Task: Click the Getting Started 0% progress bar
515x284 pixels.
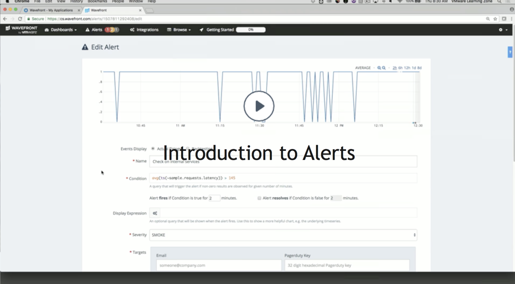Action: 251,30
